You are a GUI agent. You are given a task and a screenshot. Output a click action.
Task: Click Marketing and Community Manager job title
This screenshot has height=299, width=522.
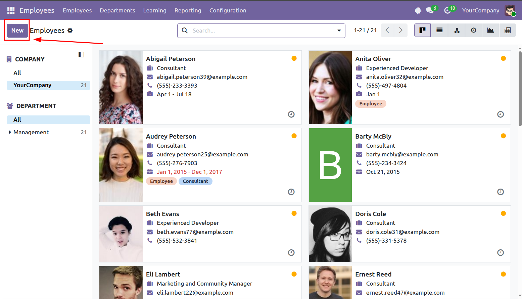[x=204, y=284]
